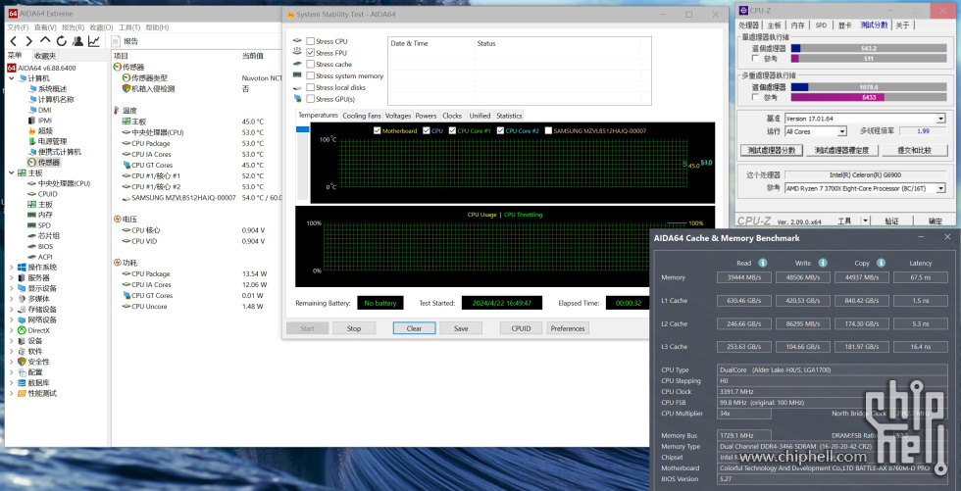Expand the 显示设备 tree node
Screen dimensions: 961x491
coord(12,288)
